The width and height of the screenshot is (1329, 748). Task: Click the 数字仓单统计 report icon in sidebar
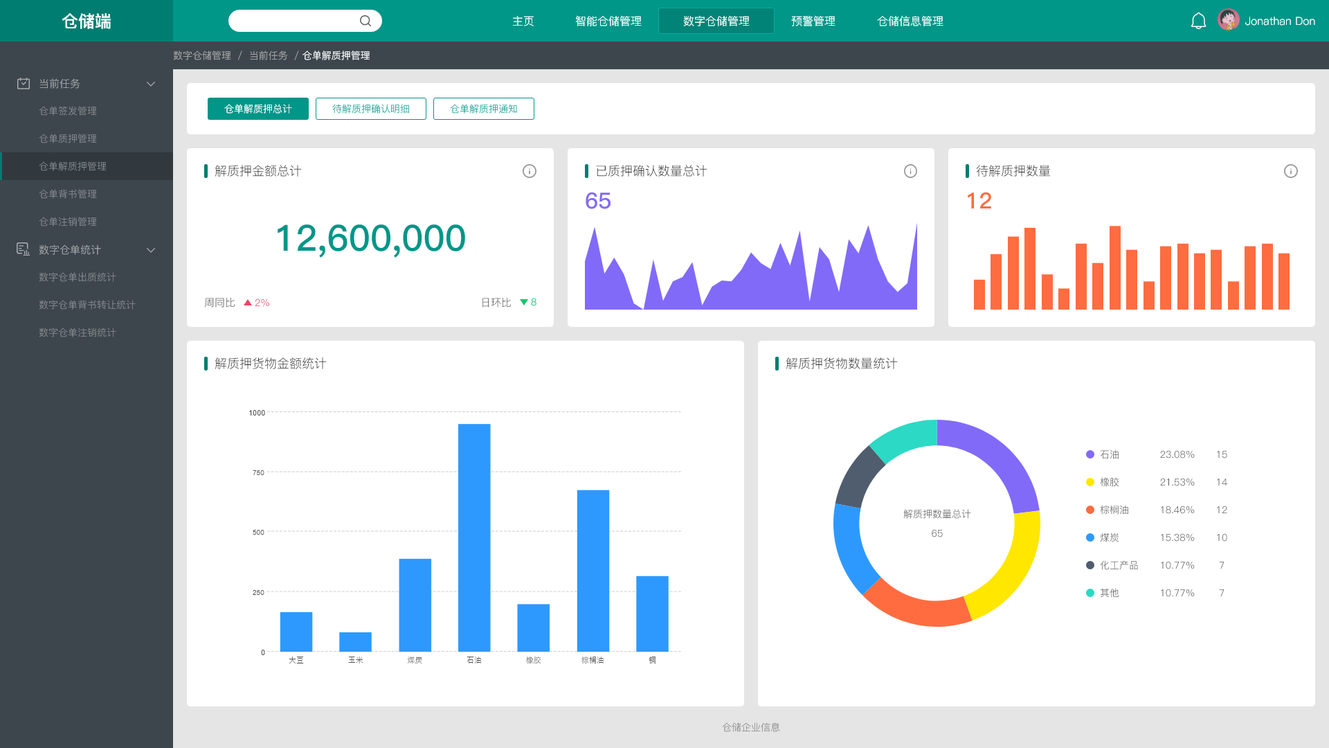pos(23,249)
